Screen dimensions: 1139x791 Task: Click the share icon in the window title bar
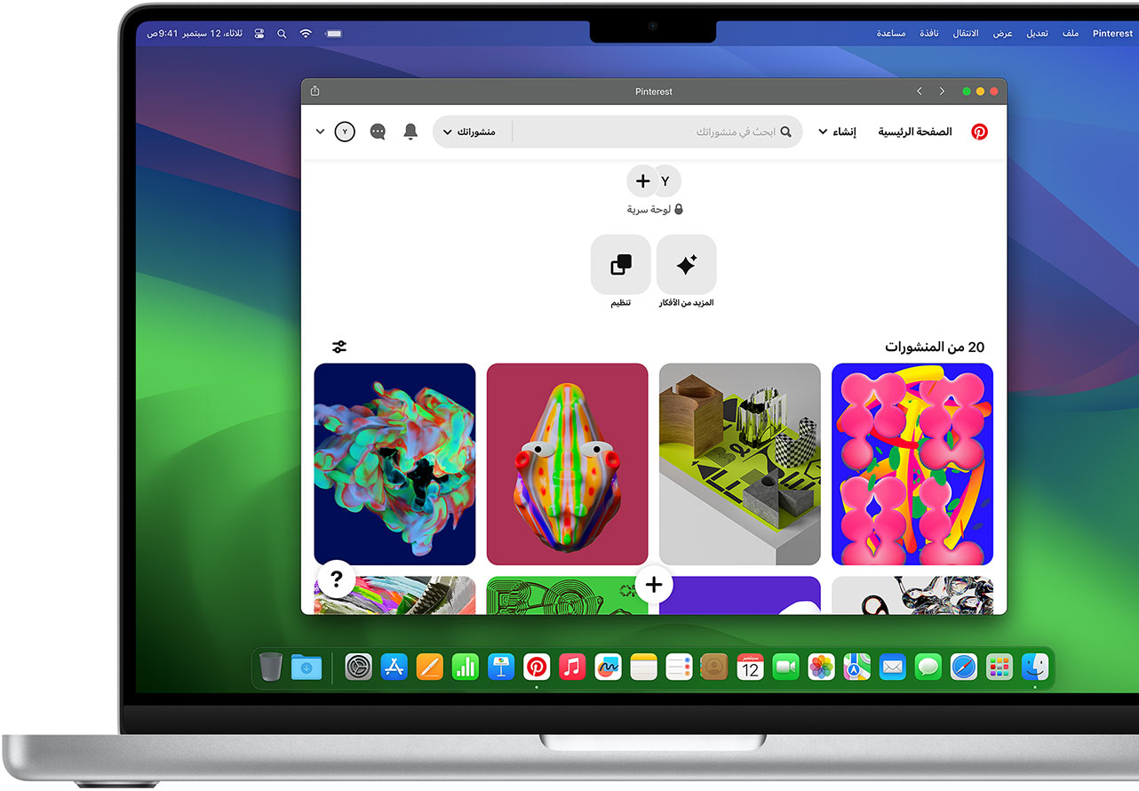point(315,91)
